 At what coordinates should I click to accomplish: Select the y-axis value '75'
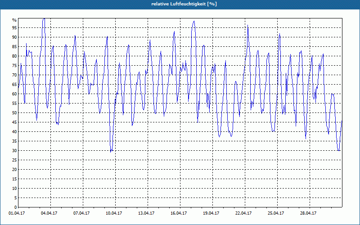14,66
